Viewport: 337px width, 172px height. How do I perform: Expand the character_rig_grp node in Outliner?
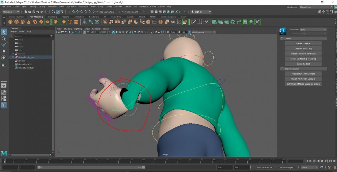(13, 57)
